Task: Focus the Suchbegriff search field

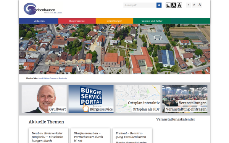Action: [x=140, y=5]
